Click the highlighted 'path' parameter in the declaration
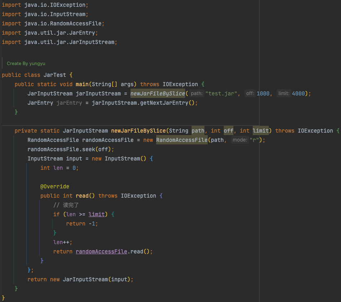Screen dimensions: 341x302 [198, 131]
